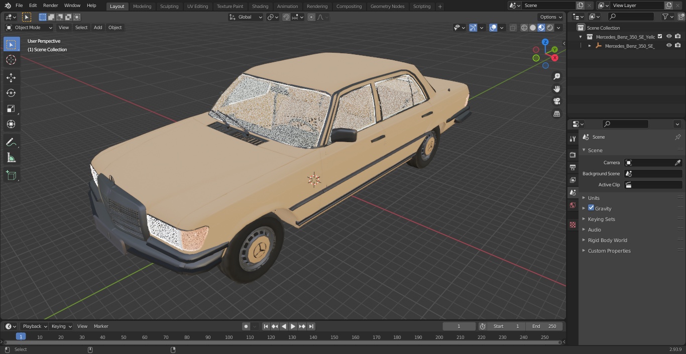
Task: Select the Scale tool
Action: tap(11, 108)
